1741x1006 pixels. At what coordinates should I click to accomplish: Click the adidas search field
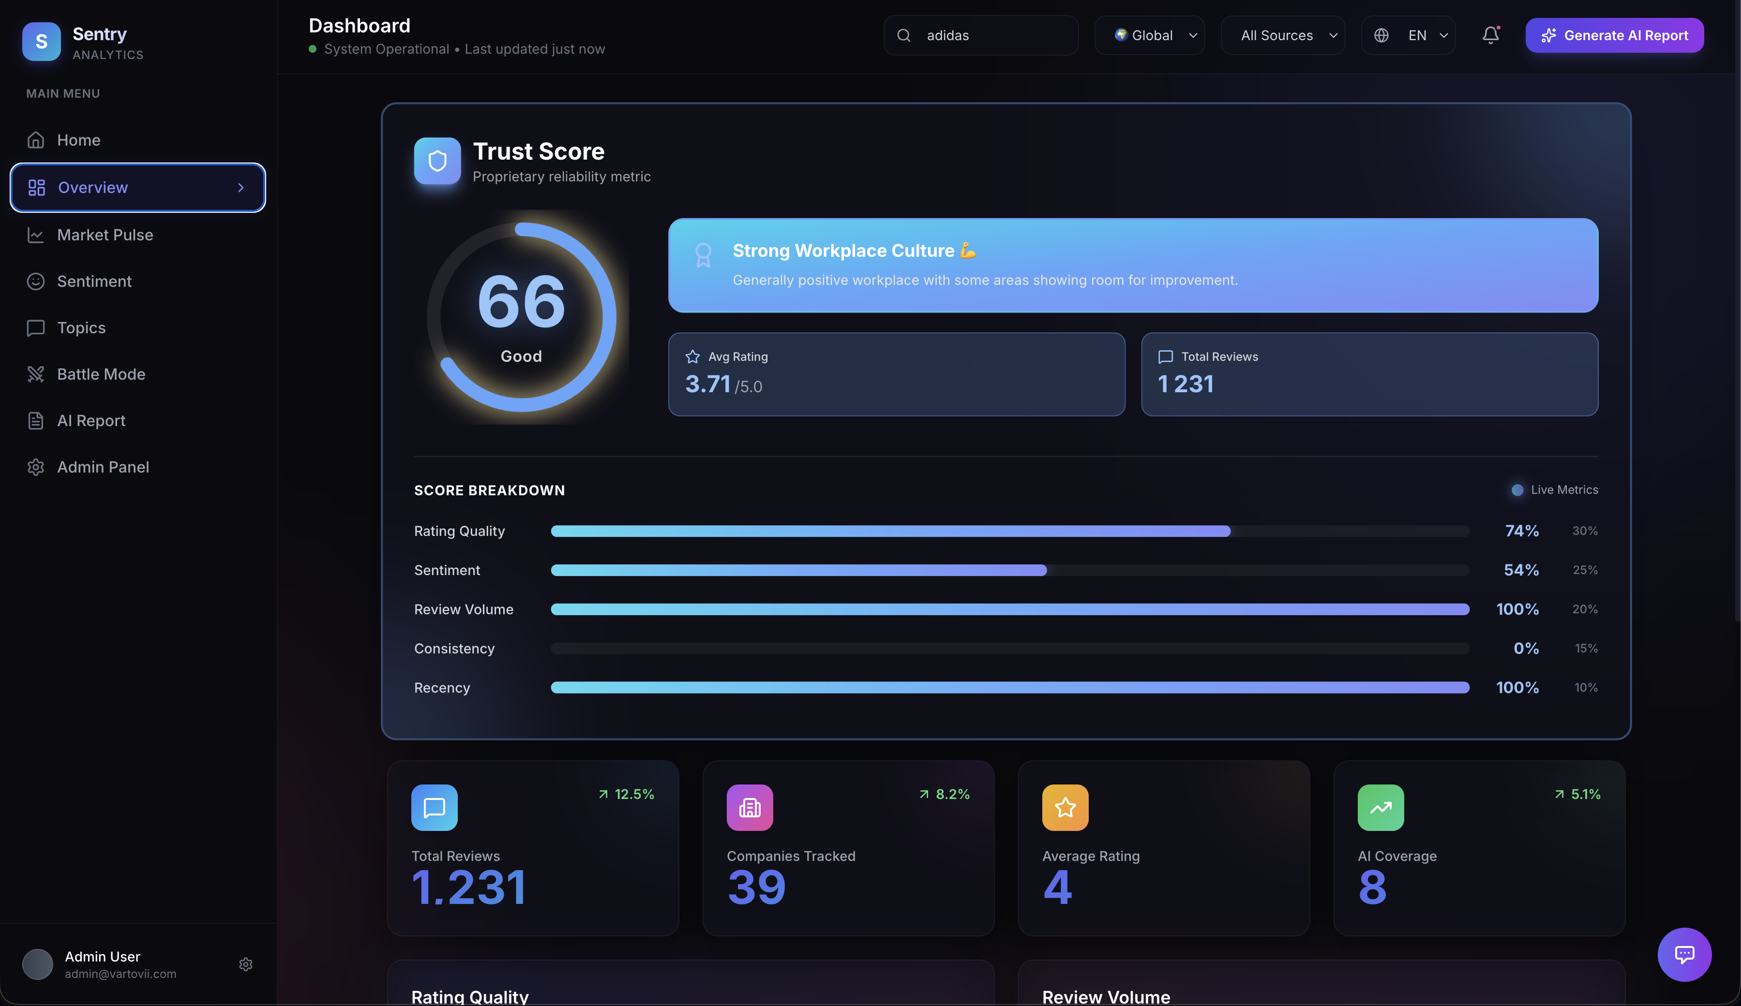click(981, 35)
